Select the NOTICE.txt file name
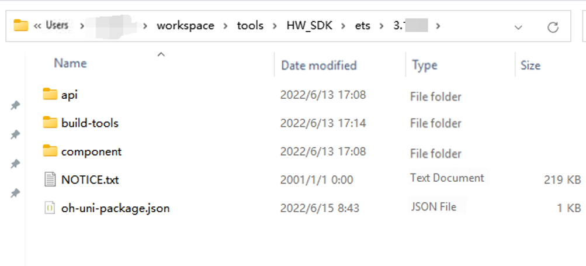The height and width of the screenshot is (266, 586). point(90,179)
